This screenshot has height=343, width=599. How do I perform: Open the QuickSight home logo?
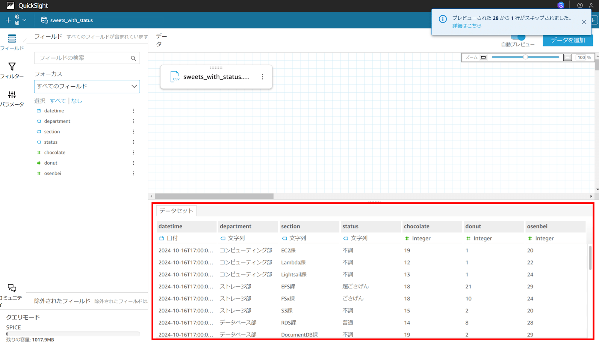[10, 5]
